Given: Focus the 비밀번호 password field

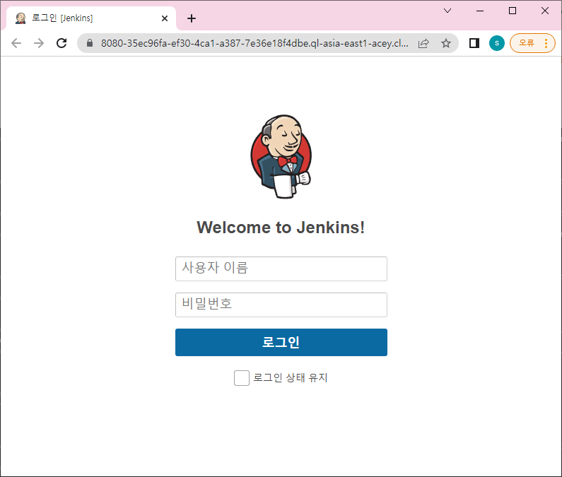Looking at the screenshot, I should [281, 305].
